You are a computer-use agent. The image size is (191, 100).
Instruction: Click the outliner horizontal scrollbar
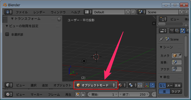pyautogui.click(x=162, y=24)
